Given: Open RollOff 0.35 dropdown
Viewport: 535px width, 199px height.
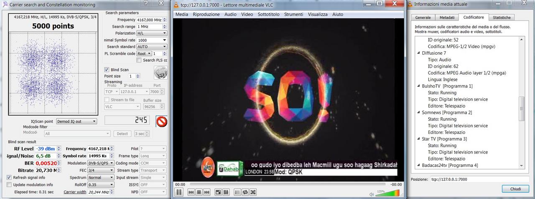Looking at the screenshot, I should click(x=101, y=184).
